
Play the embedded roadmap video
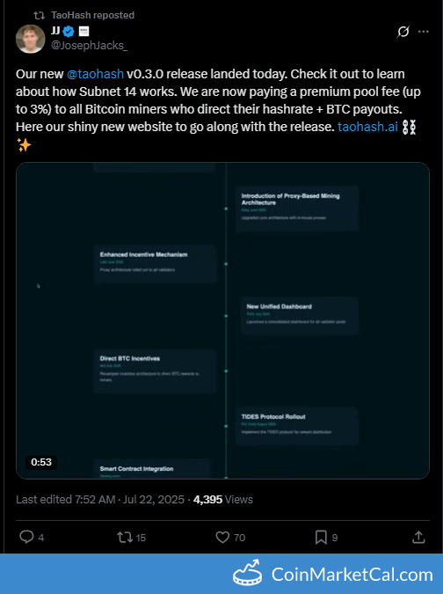222,320
